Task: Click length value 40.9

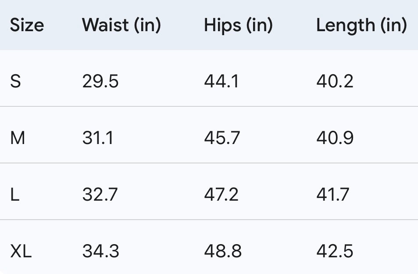Action: pyautogui.click(x=335, y=138)
